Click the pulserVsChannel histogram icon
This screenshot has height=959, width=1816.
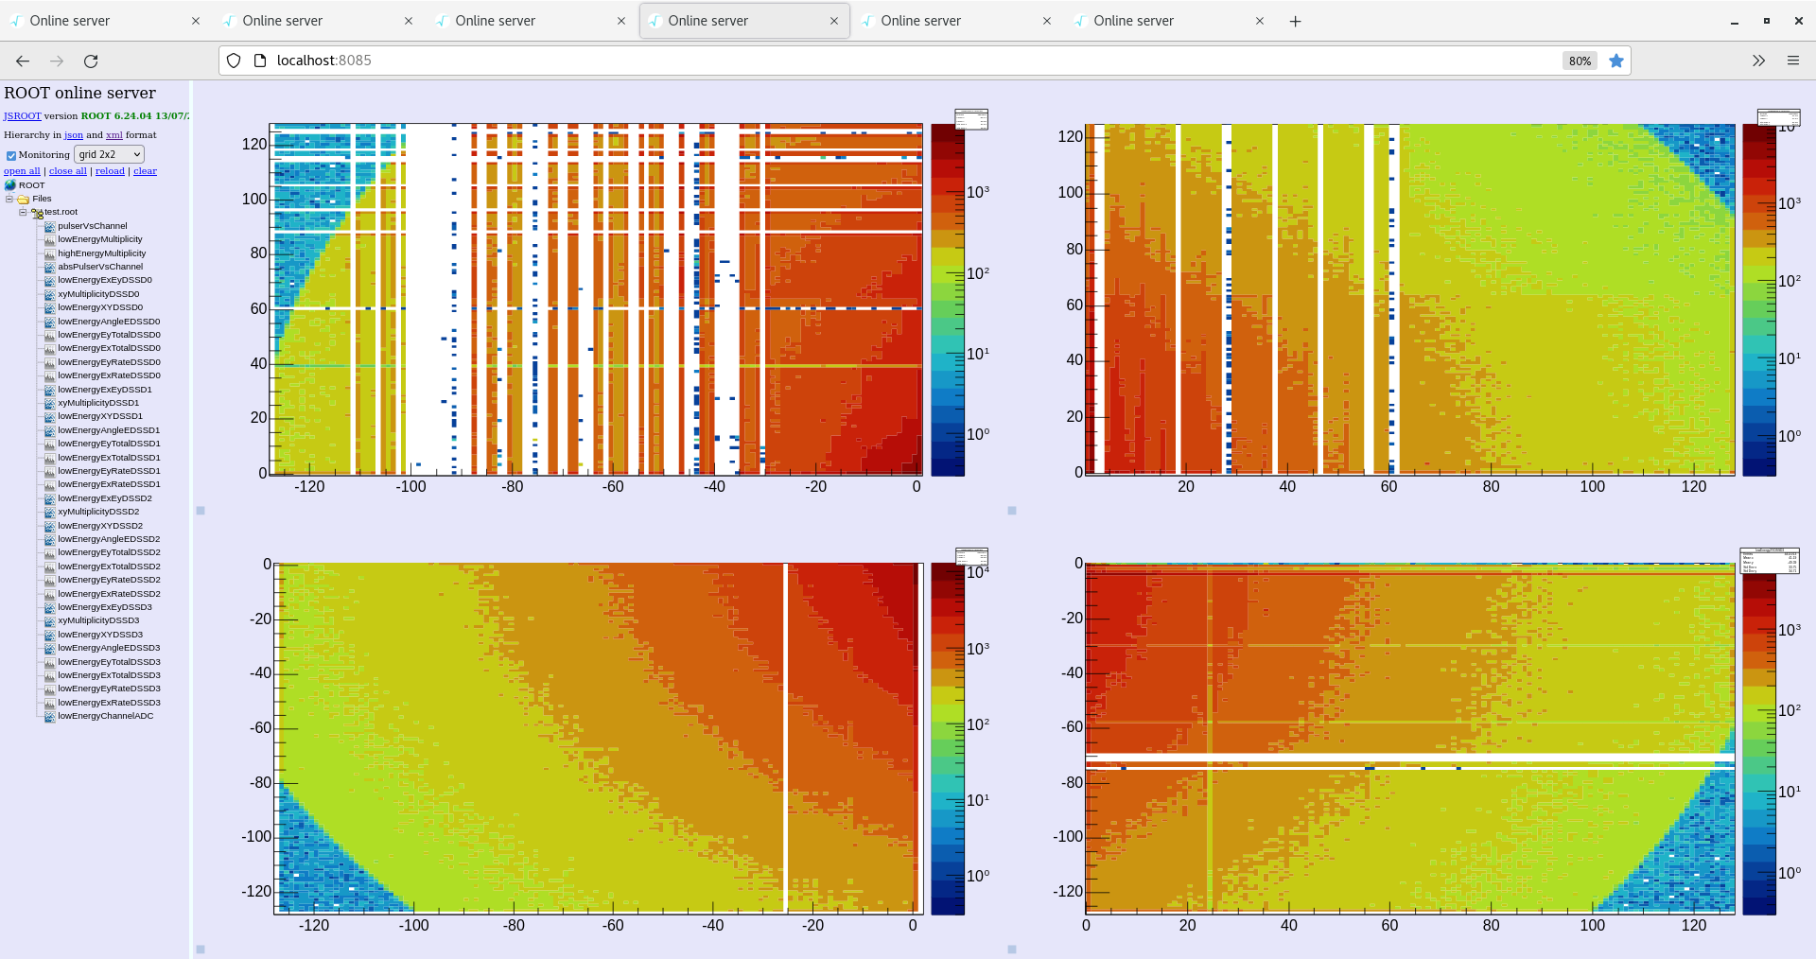(x=50, y=227)
